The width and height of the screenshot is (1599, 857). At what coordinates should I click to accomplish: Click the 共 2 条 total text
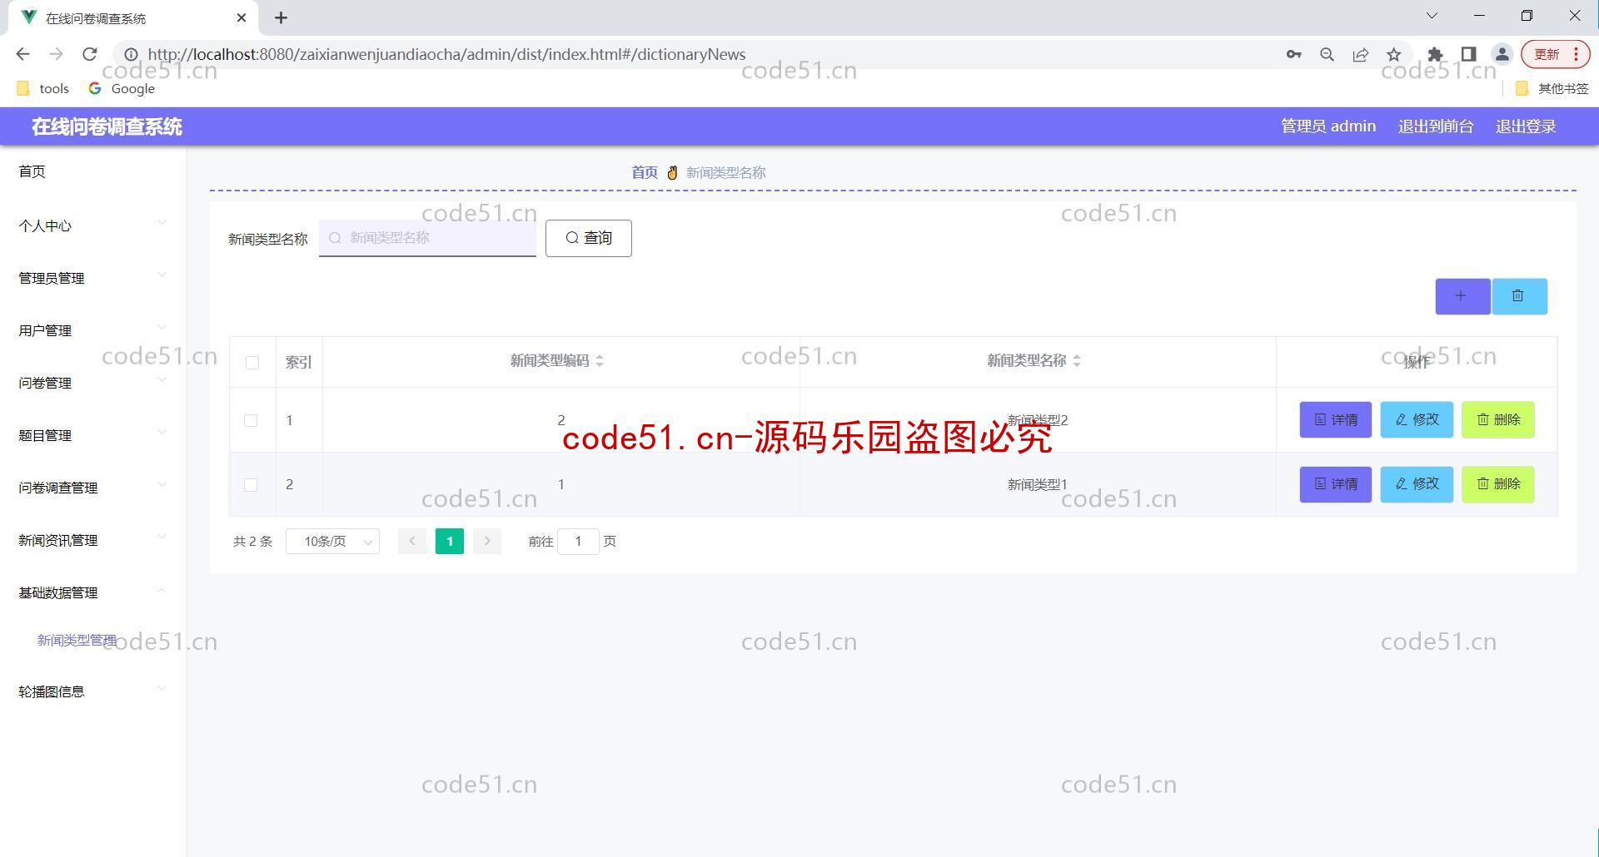[x=252, y=541]
